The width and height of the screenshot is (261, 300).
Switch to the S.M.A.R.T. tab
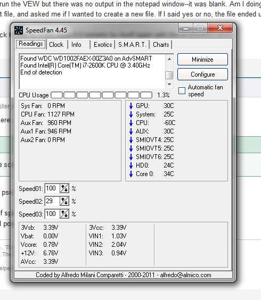[x=132, y=45]
